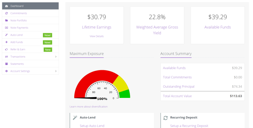Screen dimensions: 253x128
Task: Click the Auto-Lend wand icon in sidebar
Action: point(7,35)
